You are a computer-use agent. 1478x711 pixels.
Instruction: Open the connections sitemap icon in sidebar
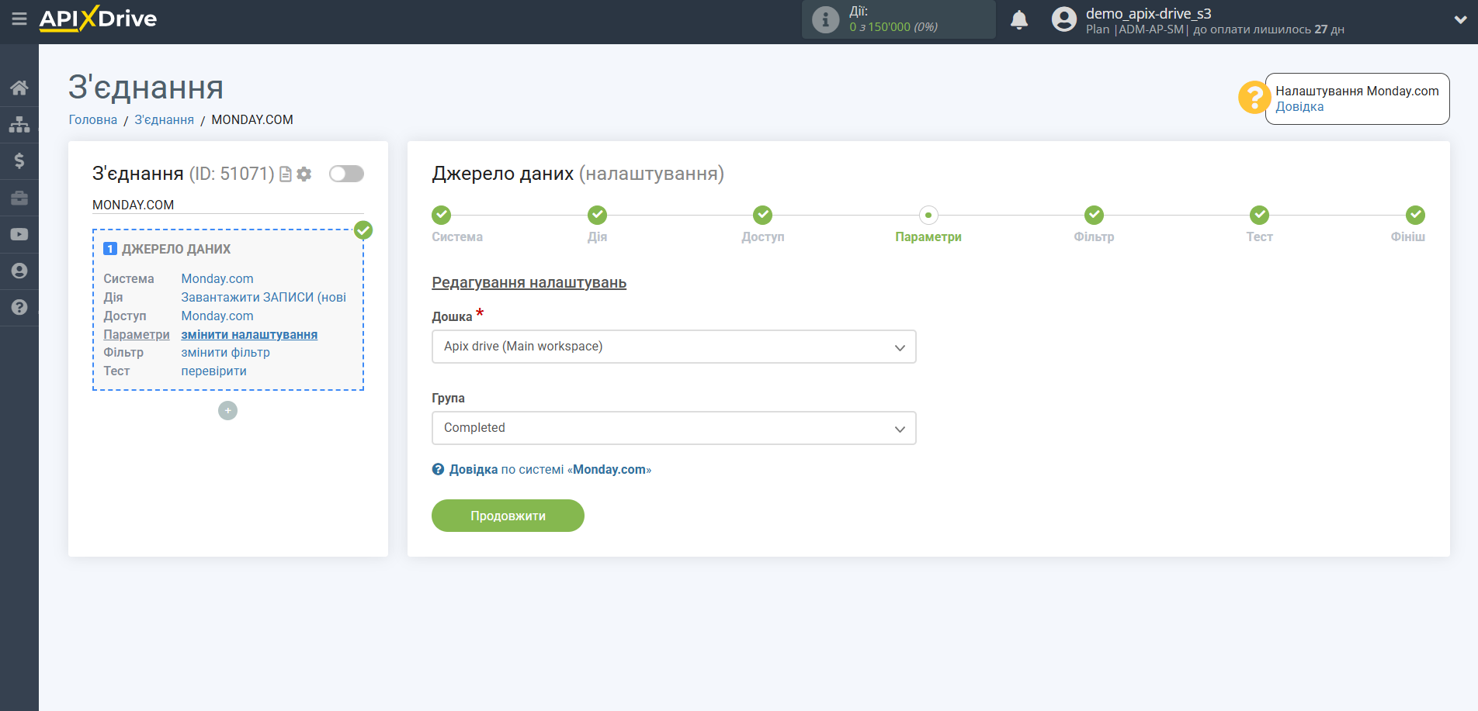19,124
